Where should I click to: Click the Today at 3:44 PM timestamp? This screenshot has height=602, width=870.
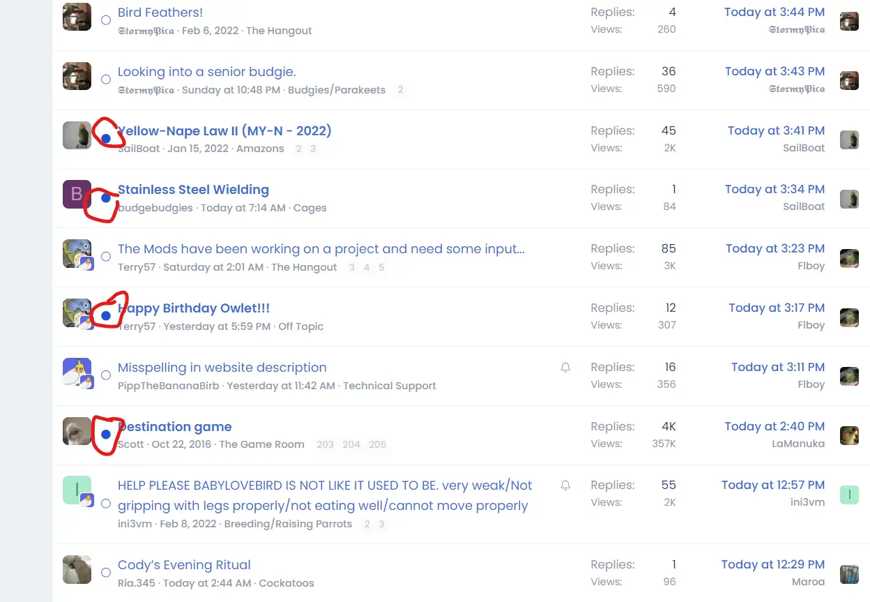pos(774,12)
